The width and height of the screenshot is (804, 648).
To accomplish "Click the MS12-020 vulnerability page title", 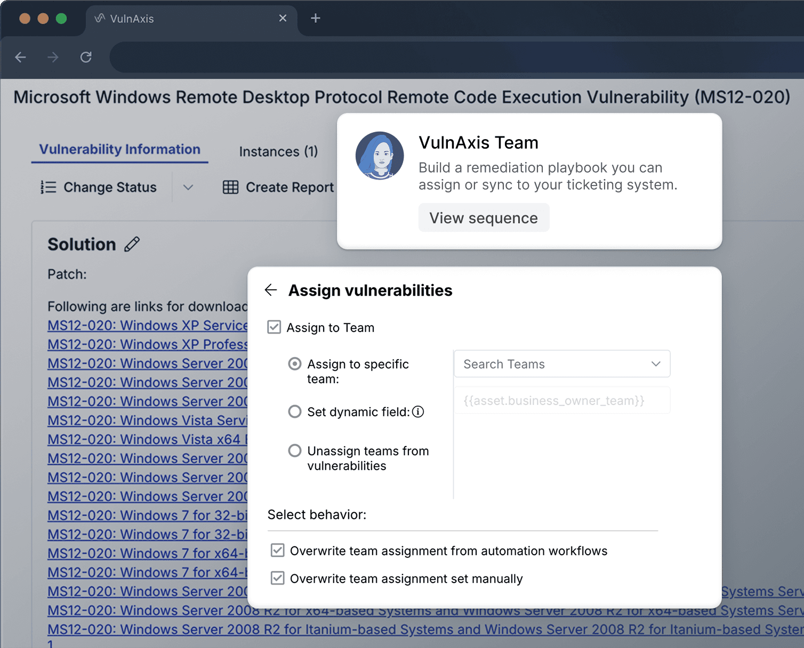I will [402, 97].
